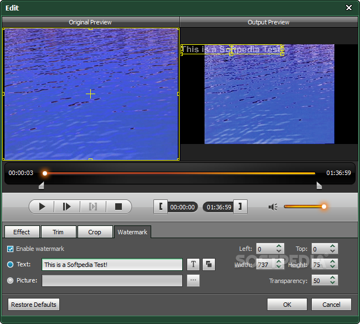The height and width of the screenshot is (324, 360).
Task: Click the trim end time 01:36:59 field
Action: click(219, 207)
